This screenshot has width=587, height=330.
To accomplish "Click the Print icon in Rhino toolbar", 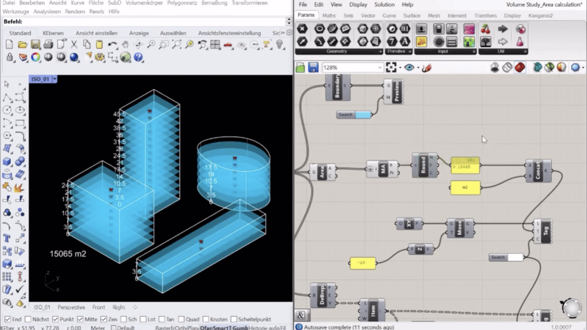I will coord(48,44).
